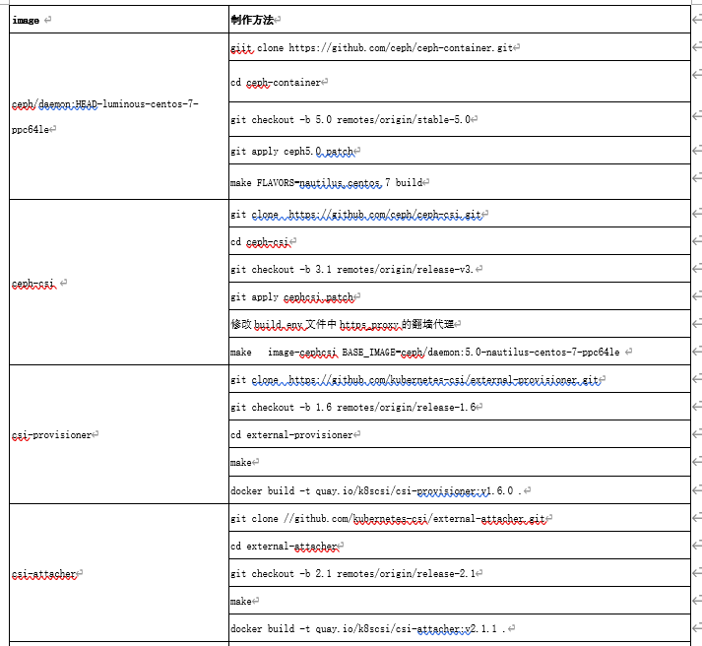Click the ceph-container.git clone command line
This screenshot has width=702, height=646.
click(371, 47)
